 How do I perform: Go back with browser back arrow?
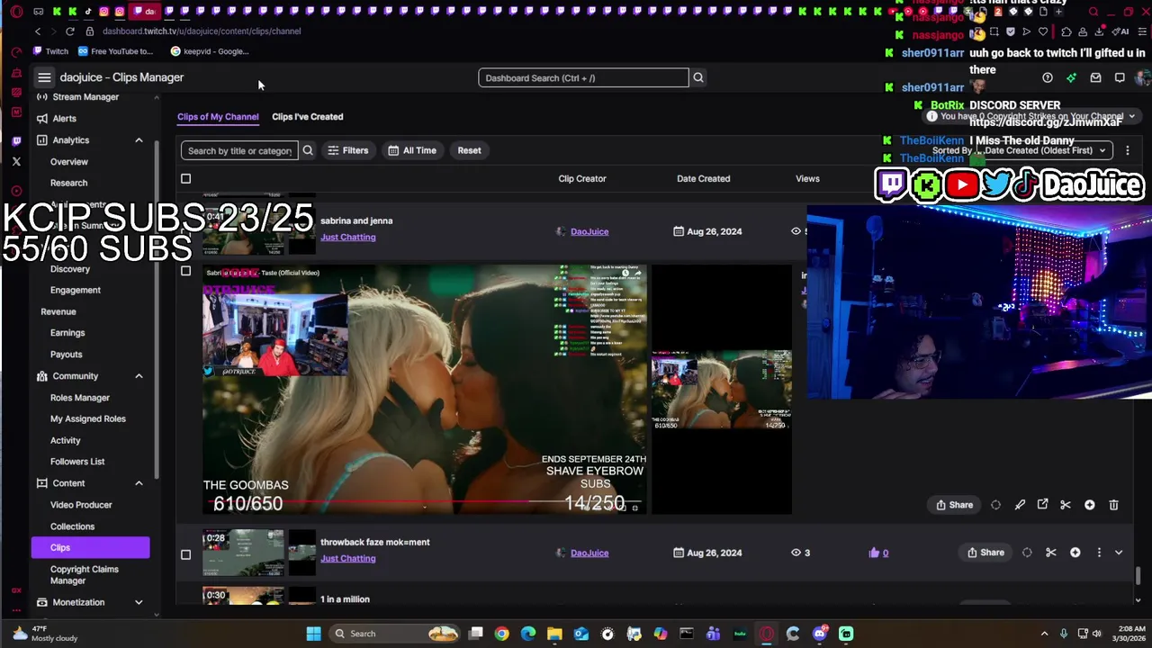click(x=38, y=31)
